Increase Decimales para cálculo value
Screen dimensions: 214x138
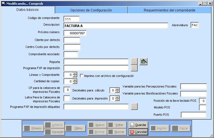[117, 89]
